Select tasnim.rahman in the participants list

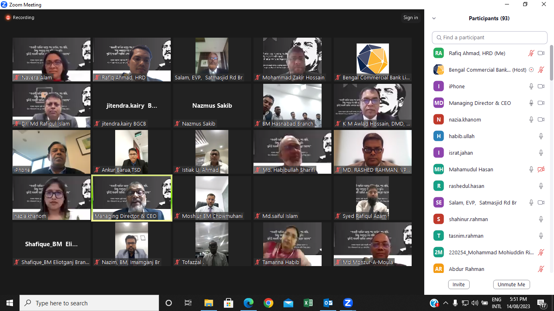(x=466, y=236)
